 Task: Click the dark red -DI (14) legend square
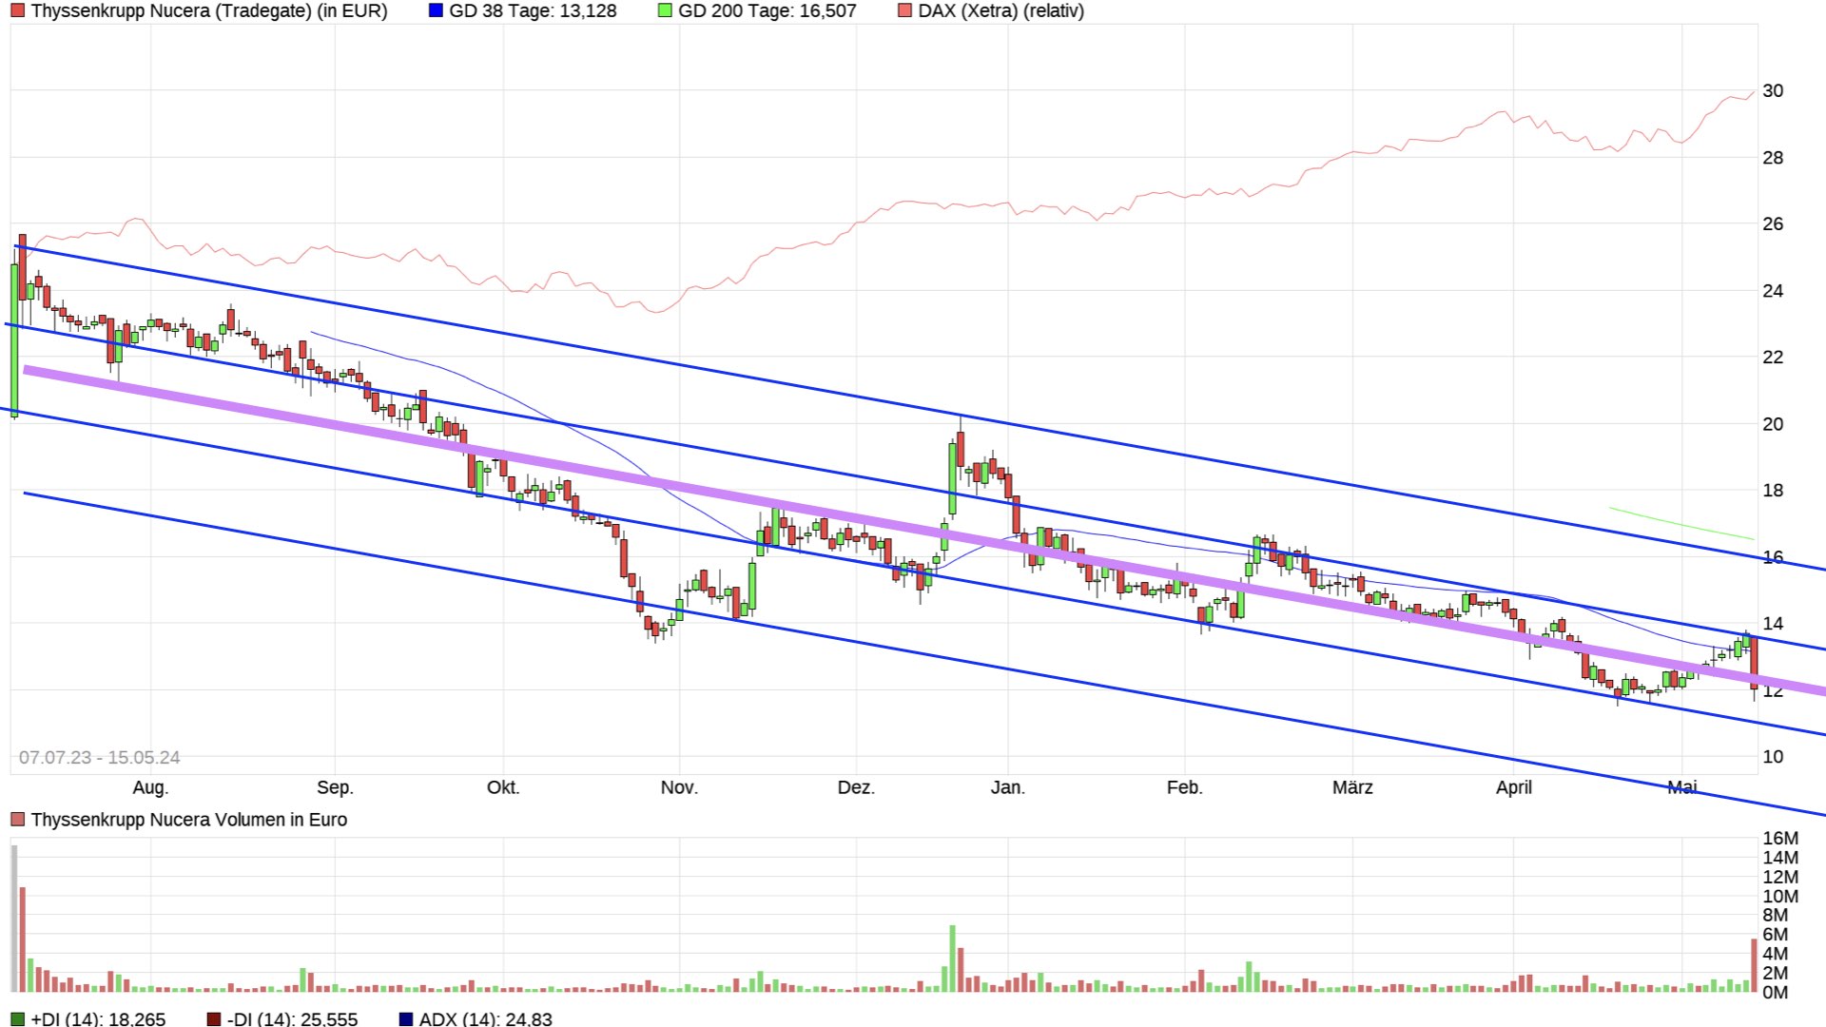tap(214, 1019)
